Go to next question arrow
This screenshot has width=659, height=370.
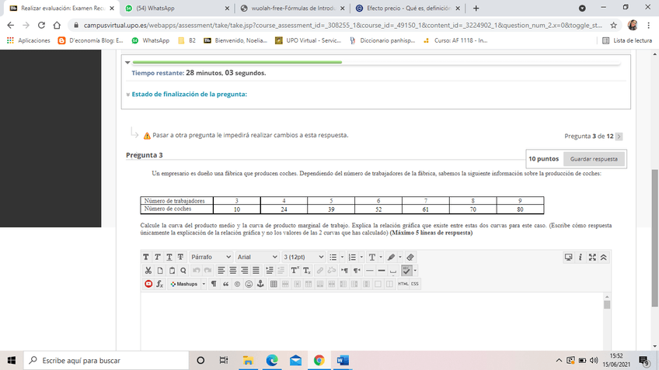point(619,136)
